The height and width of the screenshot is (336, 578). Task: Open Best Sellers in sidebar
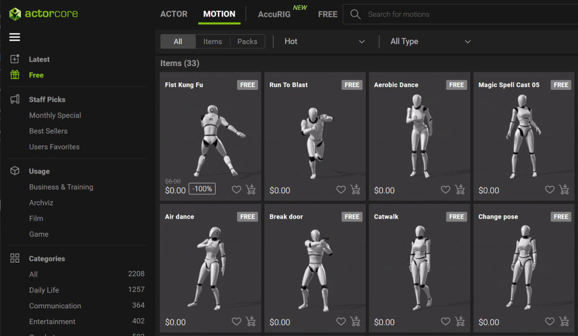pos(48,131)
